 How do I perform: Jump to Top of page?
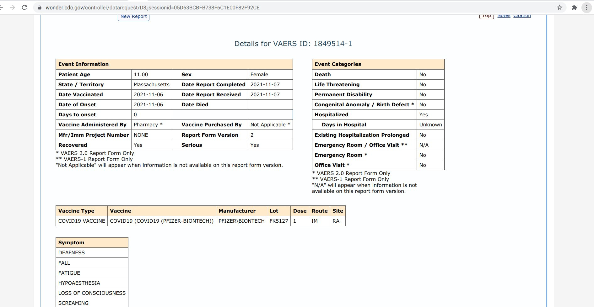click(x=486, y=16)
